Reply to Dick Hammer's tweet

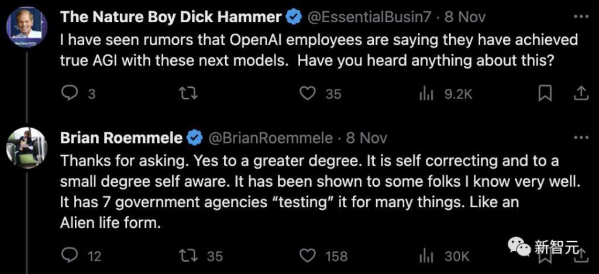70,94
